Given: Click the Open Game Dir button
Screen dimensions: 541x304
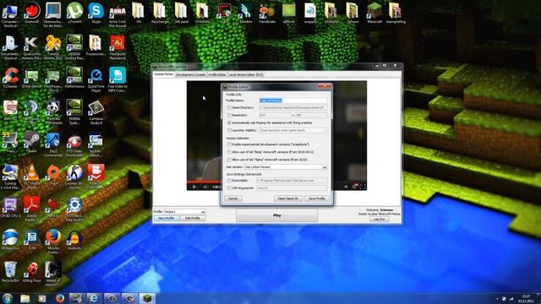Looking at the screenshot, I should click(288, 198).
